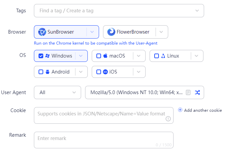Check the Android checkbox

point(41,72)
